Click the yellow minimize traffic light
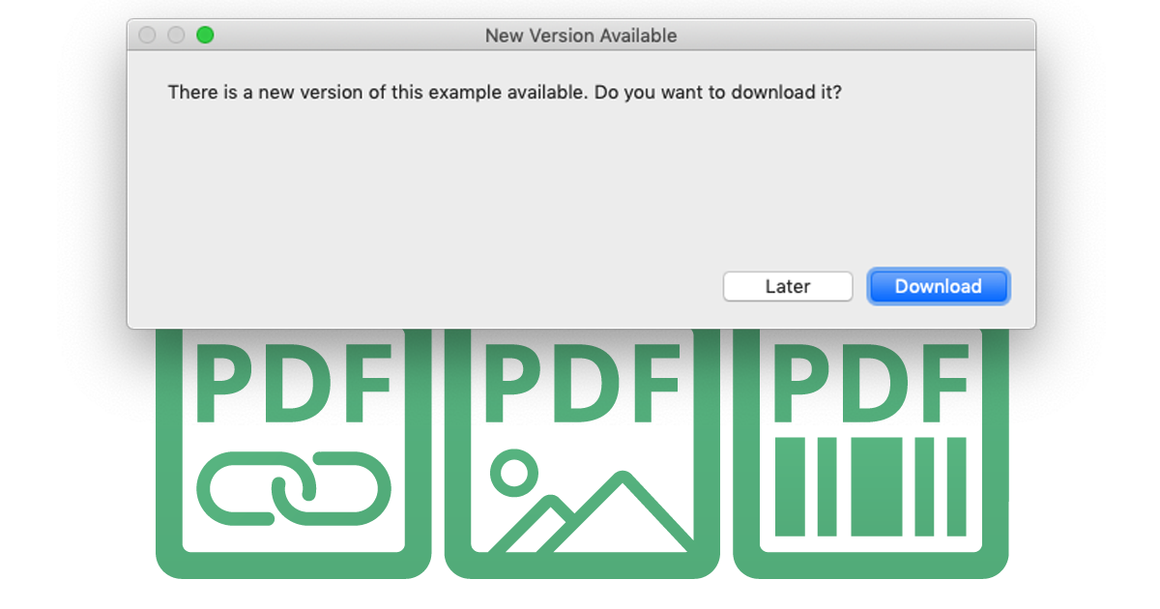 176,35
